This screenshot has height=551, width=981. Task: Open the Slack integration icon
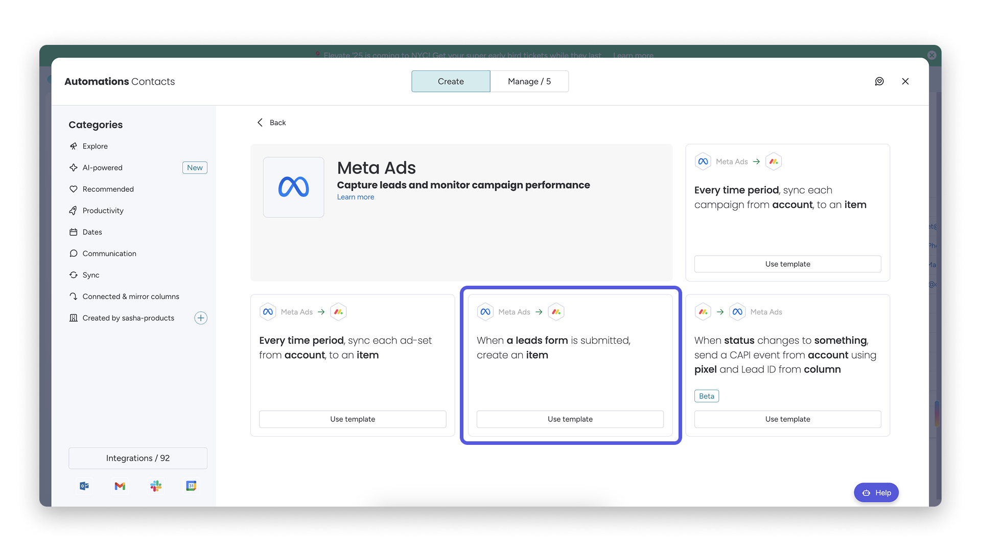click(x=156, y=486)
